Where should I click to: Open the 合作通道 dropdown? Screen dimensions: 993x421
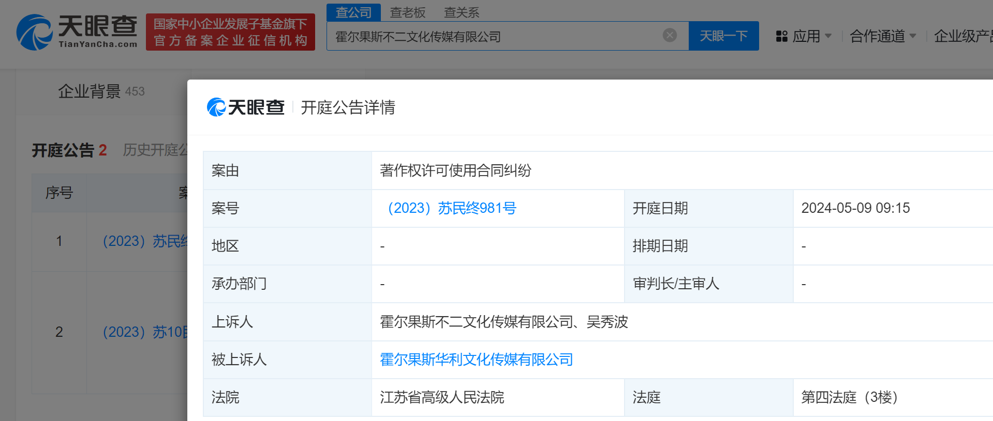pyautogui.click(x=882, y=36)
